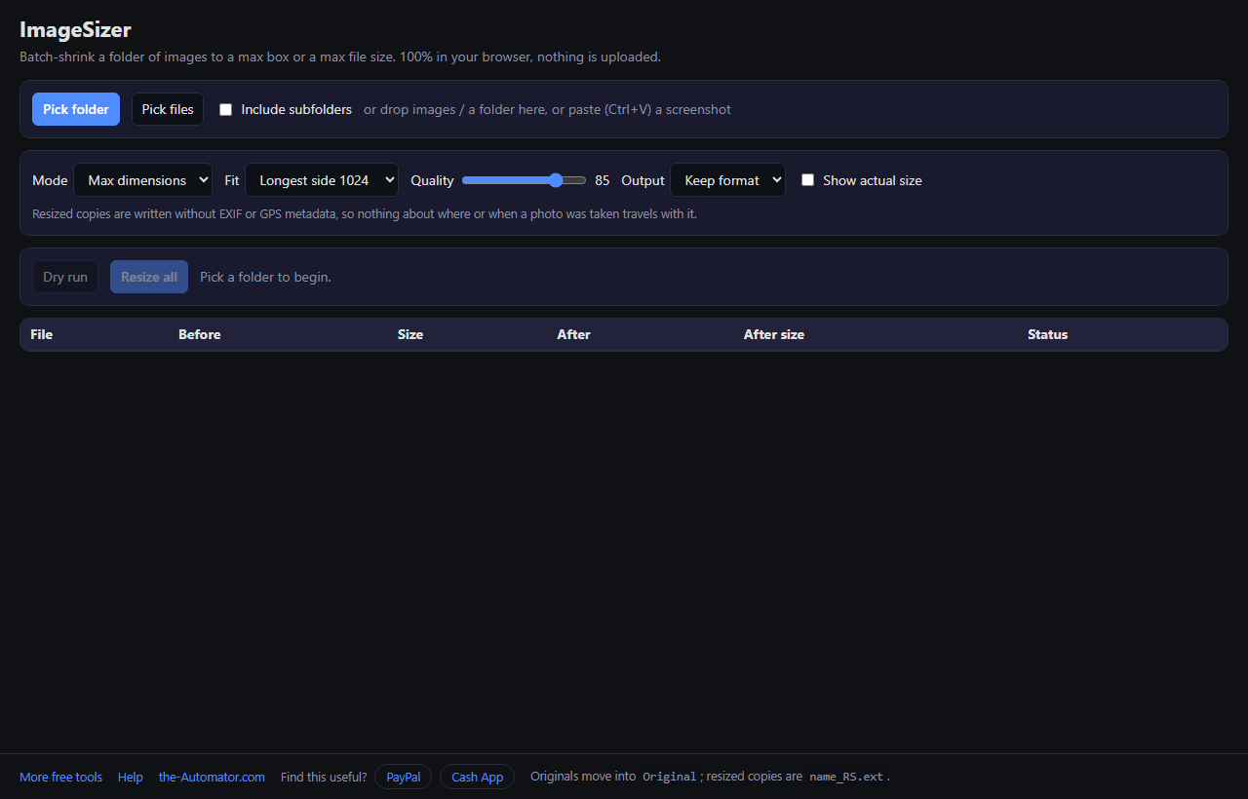
Task: Click the Find this useful? text
Action: point(324,777)
